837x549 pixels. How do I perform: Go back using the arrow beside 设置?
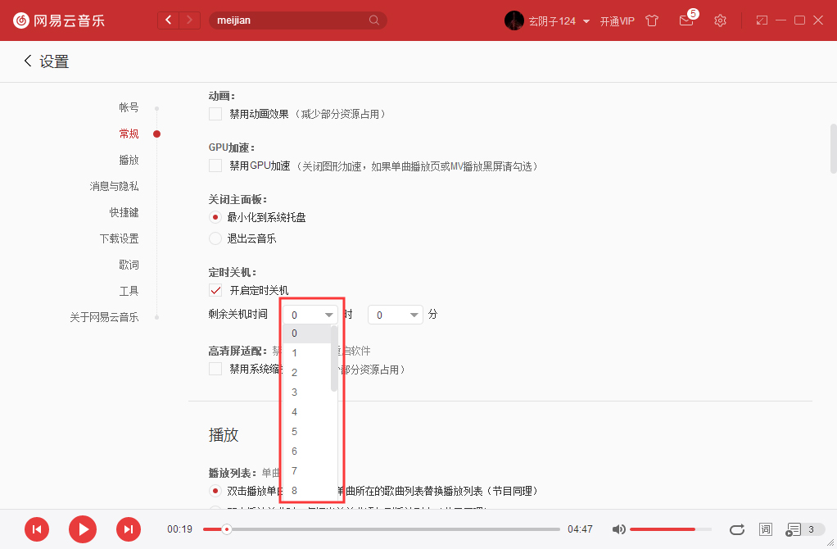tap(25, 61)
